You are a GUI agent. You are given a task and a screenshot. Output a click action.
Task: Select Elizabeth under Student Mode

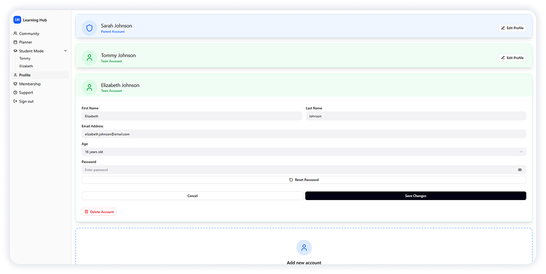coord(26,66)
